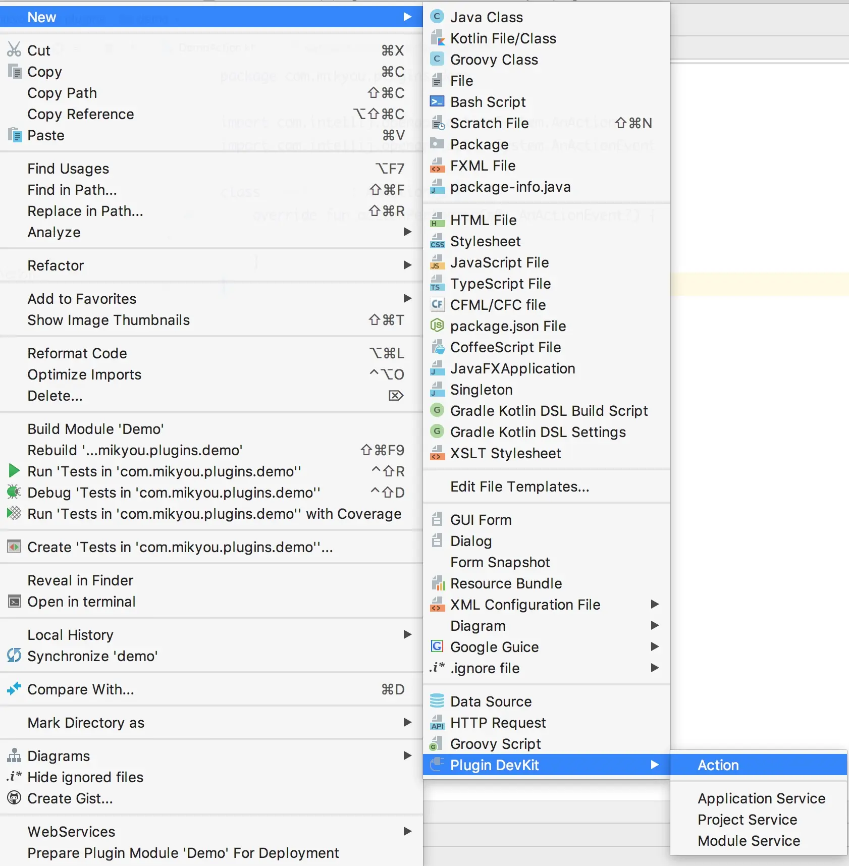The height and width of the screenshot is (866, 849).
Task: Click the Google Guice icon
Action: [437, 646]
